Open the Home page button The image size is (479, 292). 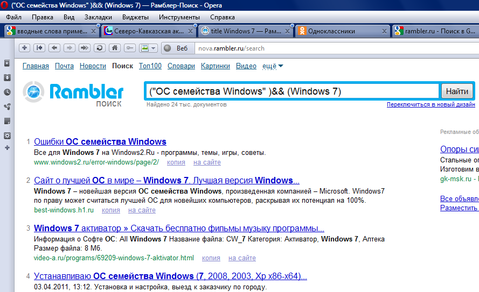pos(115,48)
